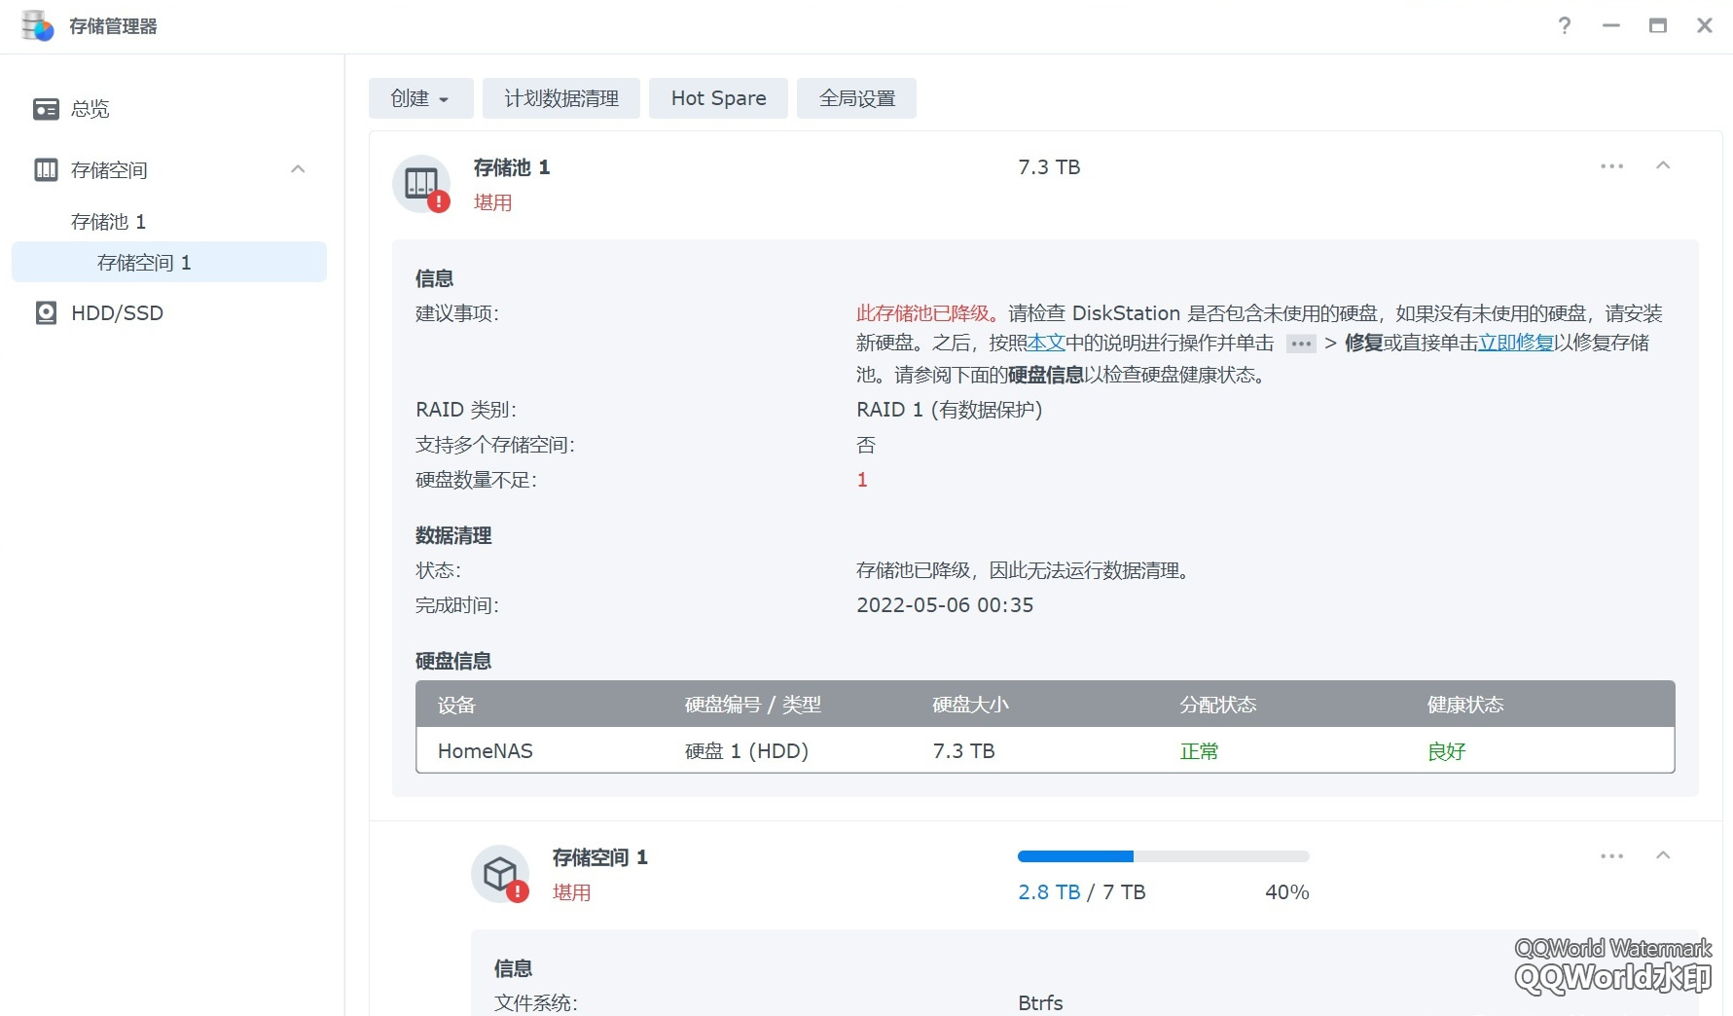Click the 健康状态 column header
The width and height of the screenshot is (1733, 1016).
coord(1465,705)
